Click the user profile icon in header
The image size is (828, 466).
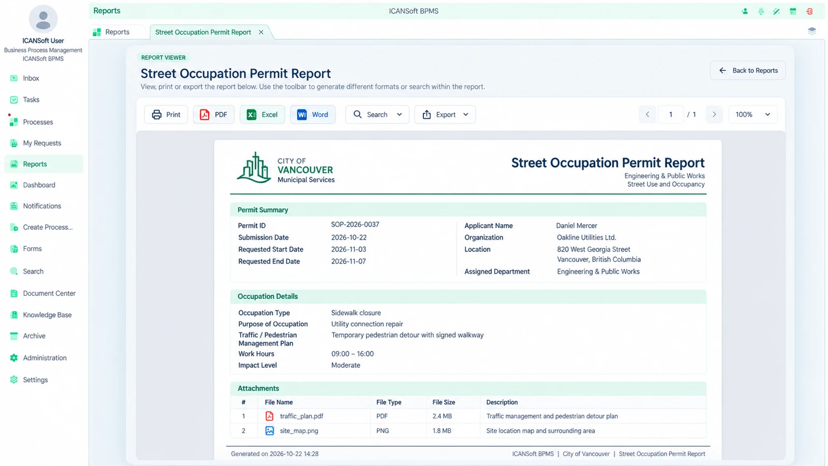pos(745,11)
